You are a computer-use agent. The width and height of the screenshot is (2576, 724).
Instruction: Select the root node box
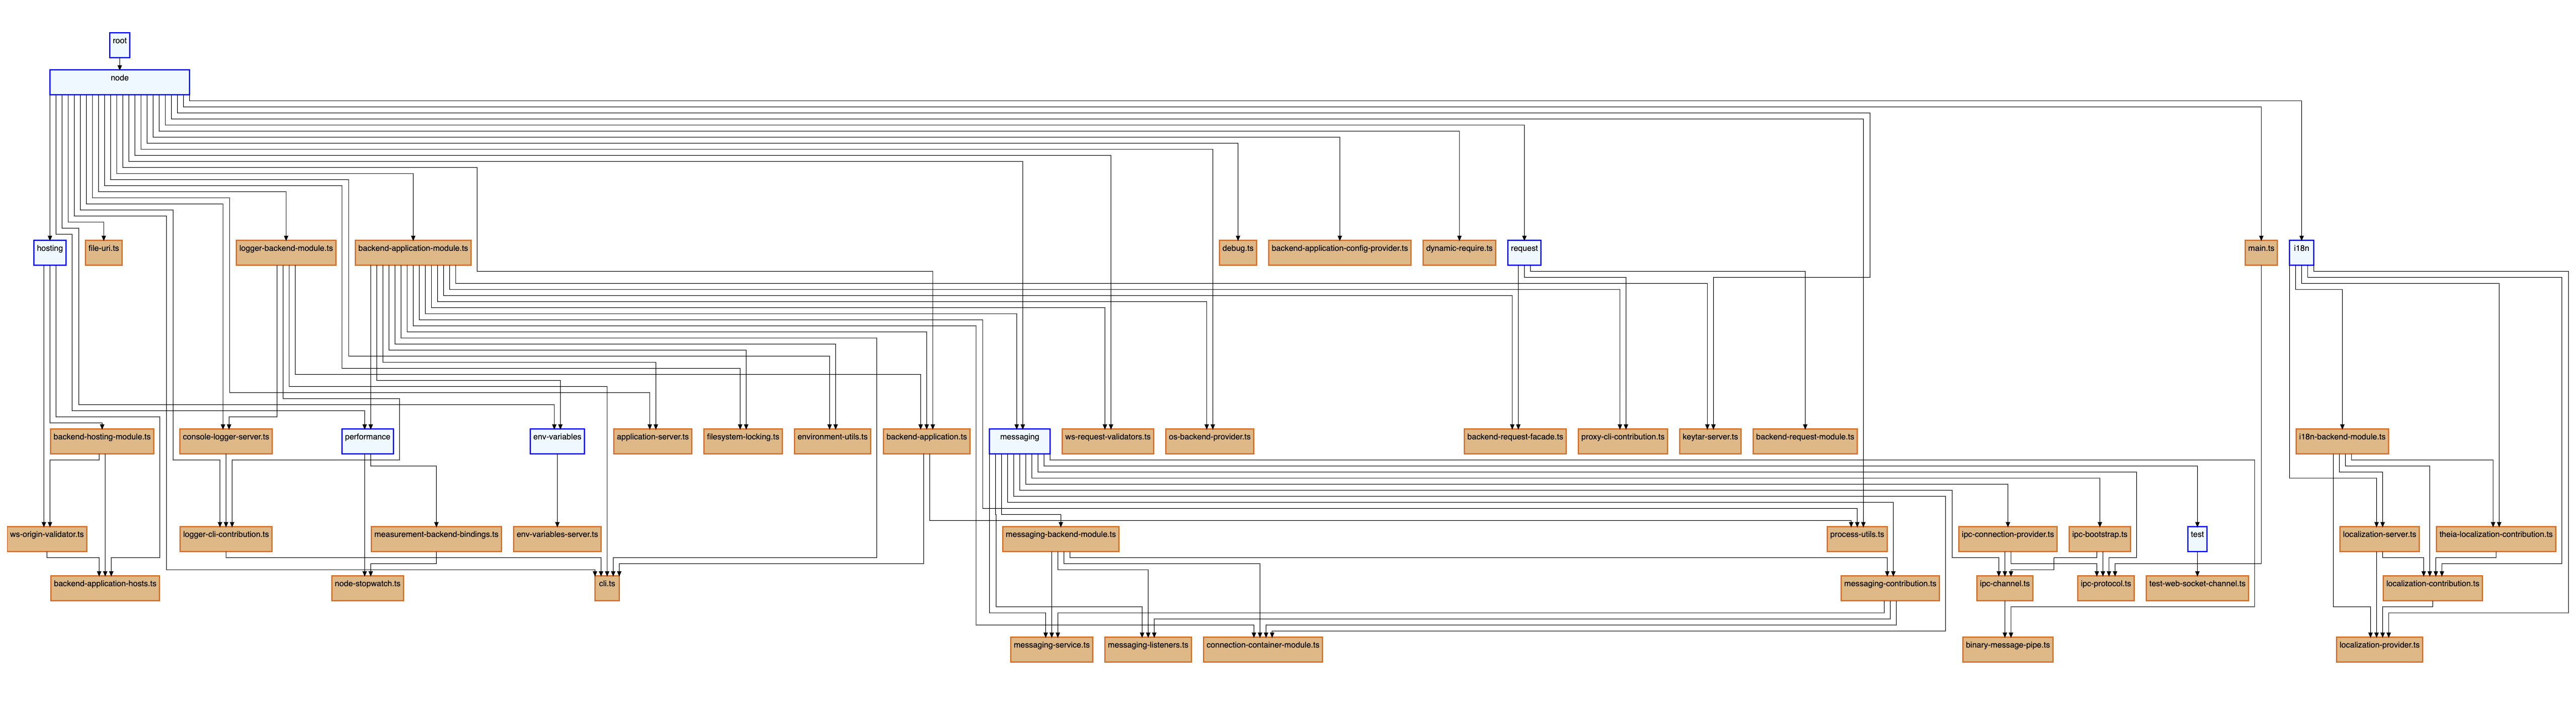[119, 45]
